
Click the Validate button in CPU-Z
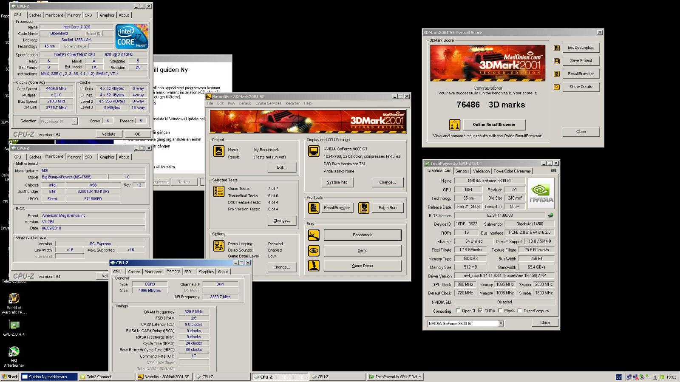pyautogui.click(x=109, y=134)
